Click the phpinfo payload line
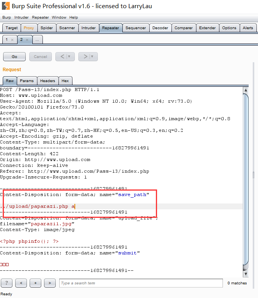 [x=29, y=241]
